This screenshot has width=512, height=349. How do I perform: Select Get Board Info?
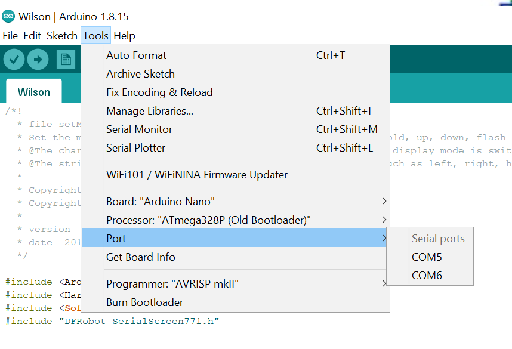(141, 257)
